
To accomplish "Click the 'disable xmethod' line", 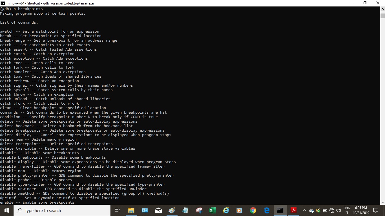I will [x=85, y=193].
